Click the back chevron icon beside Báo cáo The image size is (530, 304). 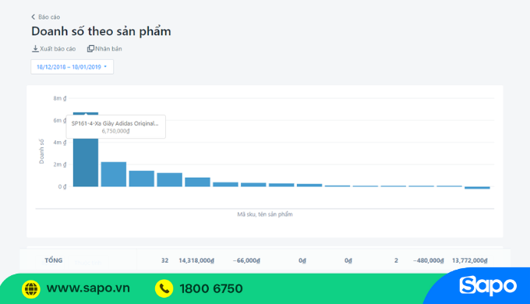point(33,17)
